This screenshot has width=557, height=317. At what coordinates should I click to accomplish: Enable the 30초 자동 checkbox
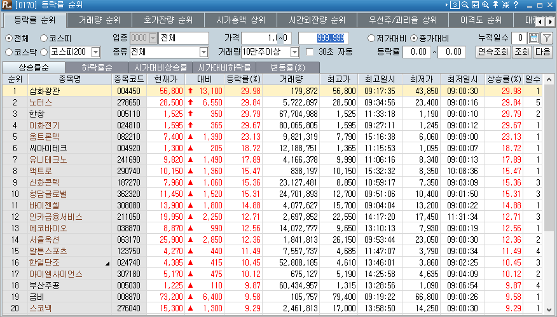point(310,52)
